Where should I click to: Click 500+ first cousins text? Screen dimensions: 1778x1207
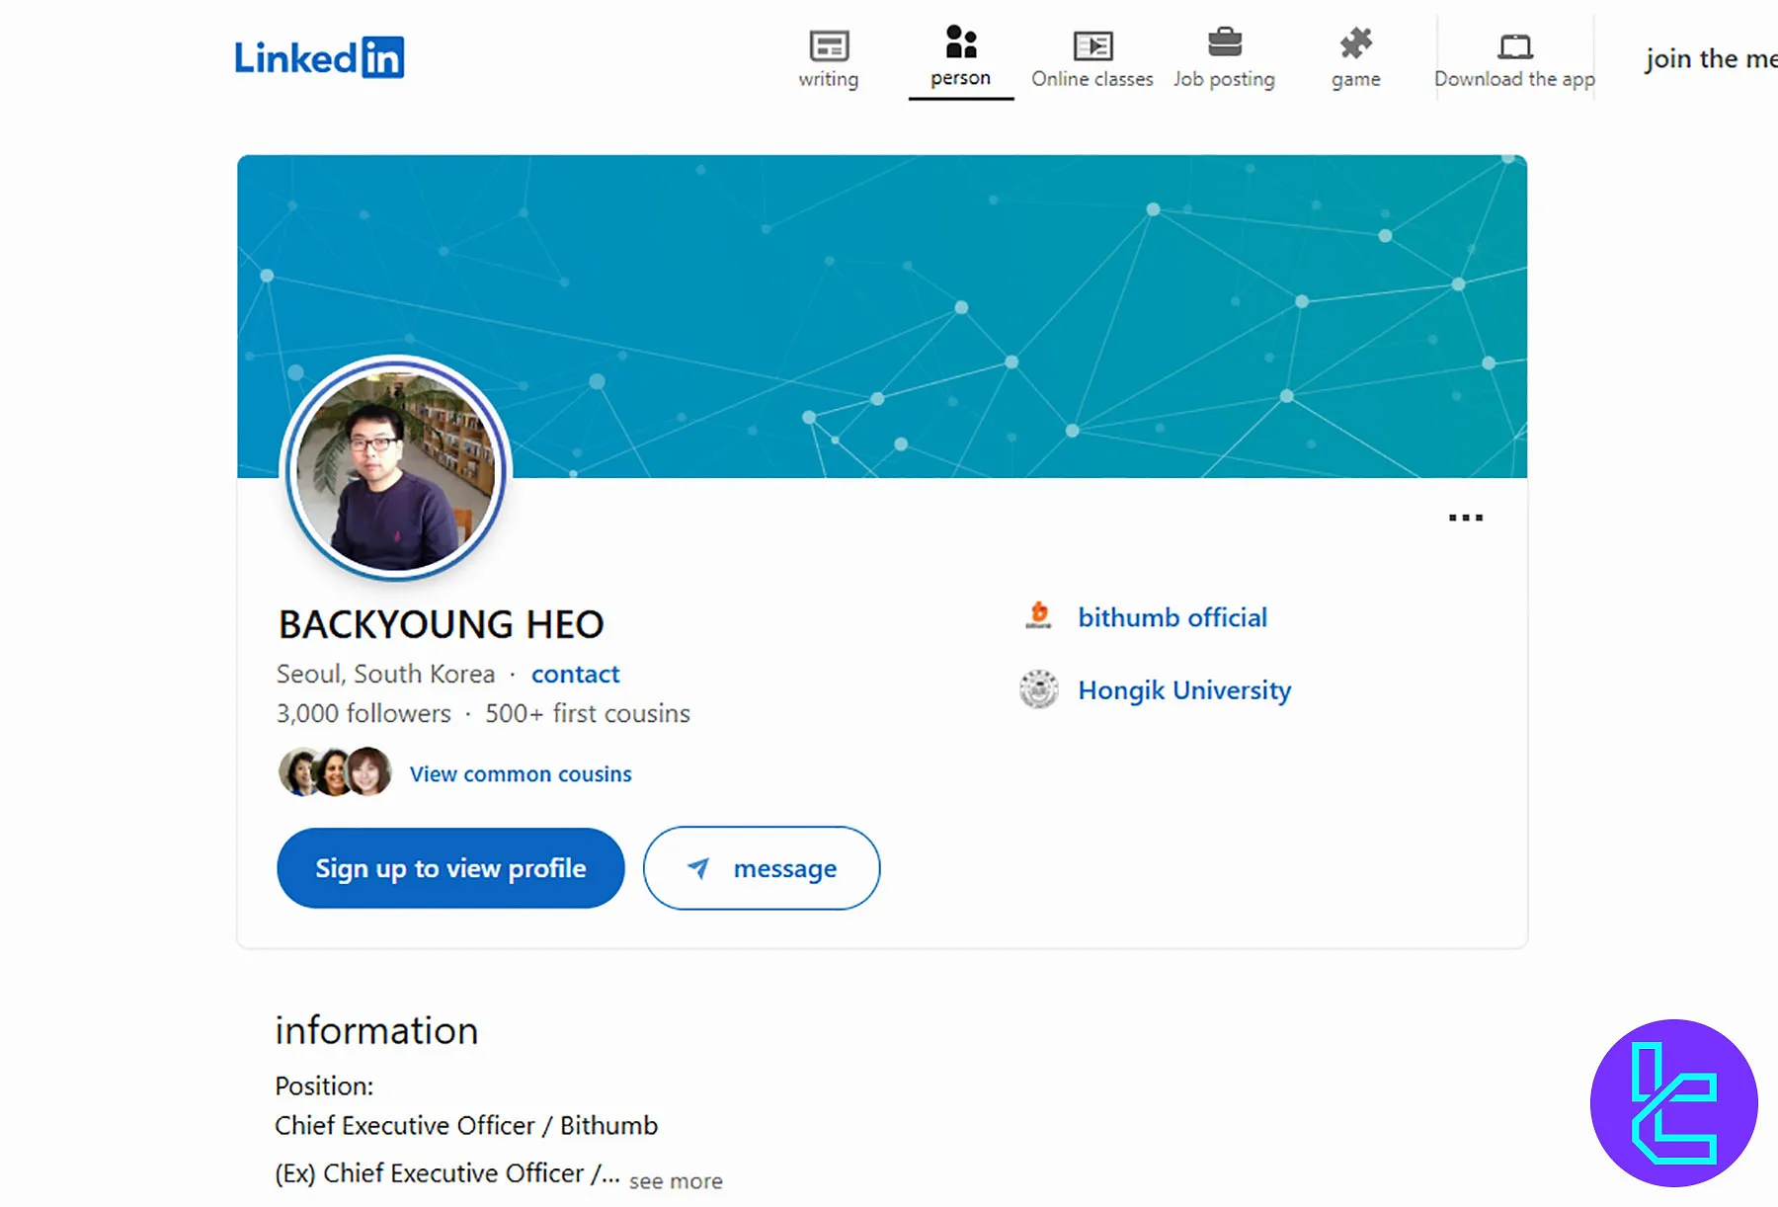pos(588,713)
